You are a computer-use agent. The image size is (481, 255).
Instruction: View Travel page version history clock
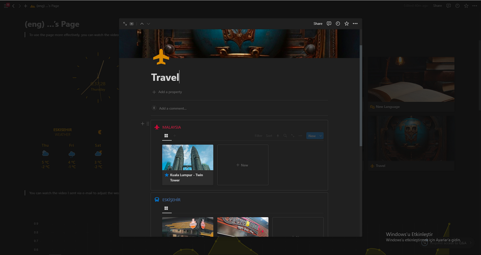(338, 23)
